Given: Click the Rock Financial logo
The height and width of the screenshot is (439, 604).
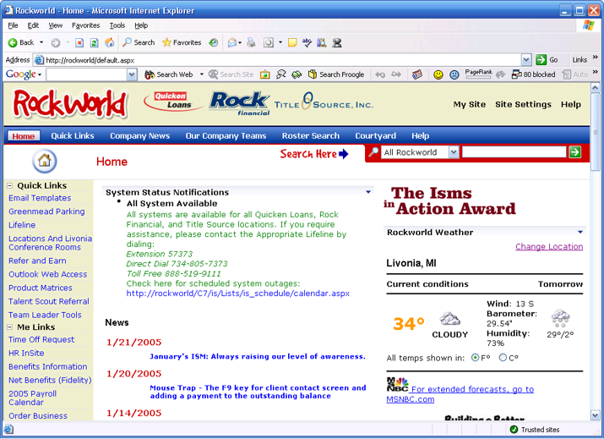Looking at the screenshot, I should [x=240, y=103].
